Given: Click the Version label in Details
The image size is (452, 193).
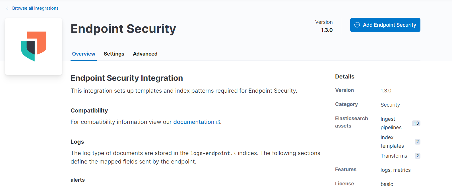Looking at the screenshot, I should tap(344, 90).
